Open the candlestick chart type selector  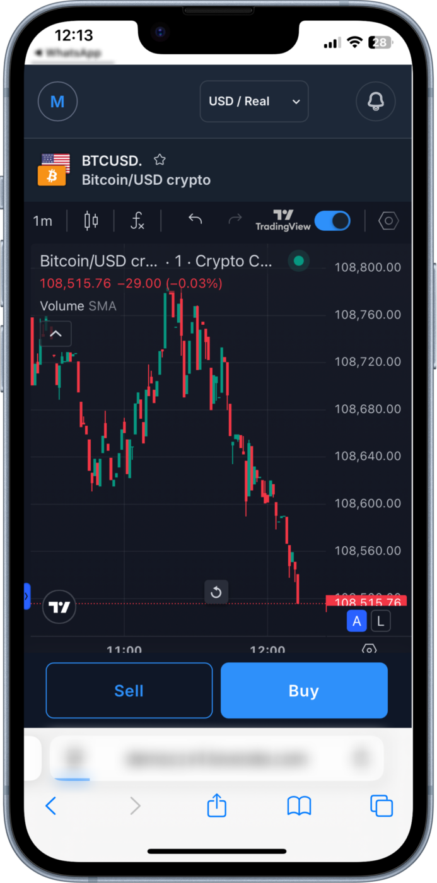coord(91,221)
